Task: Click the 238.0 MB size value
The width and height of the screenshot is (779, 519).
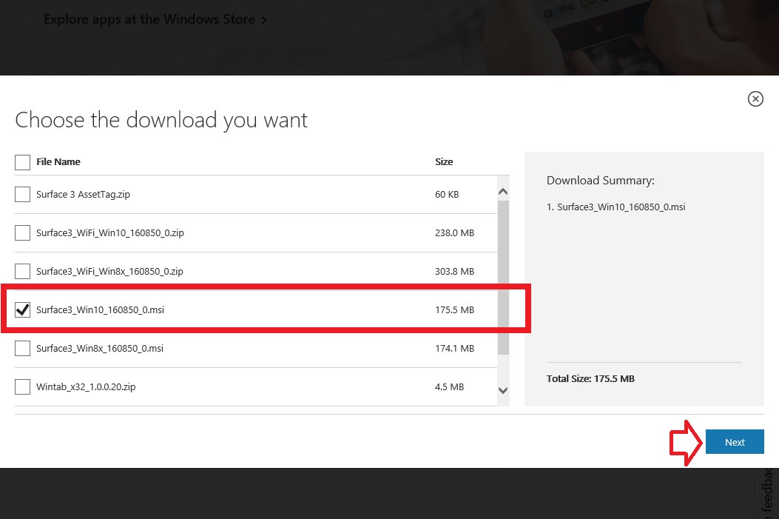Action: pyautogui.click(x=454, y=232)
